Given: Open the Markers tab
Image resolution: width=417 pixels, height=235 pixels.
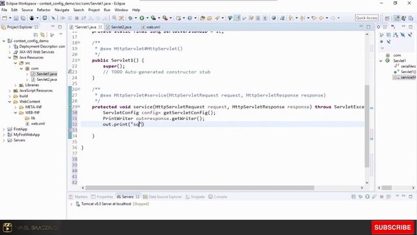Looking at the screenshot, I should tap(78, 197).
